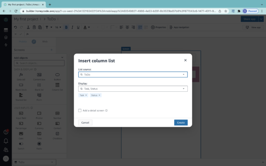Viewport: 266px width, 166px height.
Task: Click the redo icon in toolbar
Action: pos(21,27)
